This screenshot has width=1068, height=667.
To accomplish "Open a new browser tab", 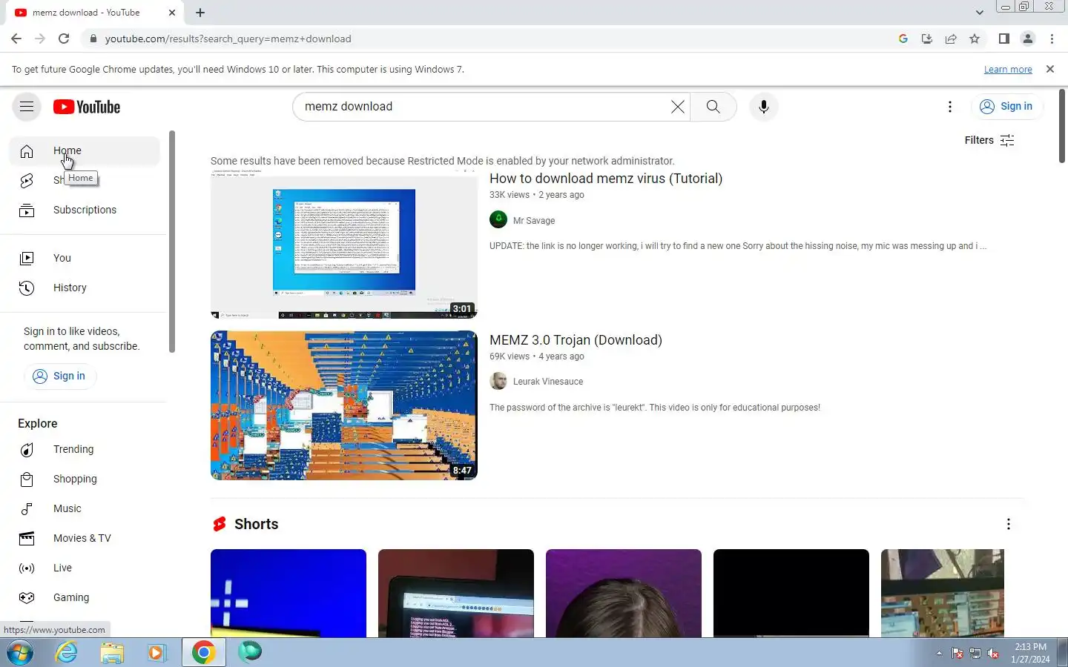I will [200, 13].
